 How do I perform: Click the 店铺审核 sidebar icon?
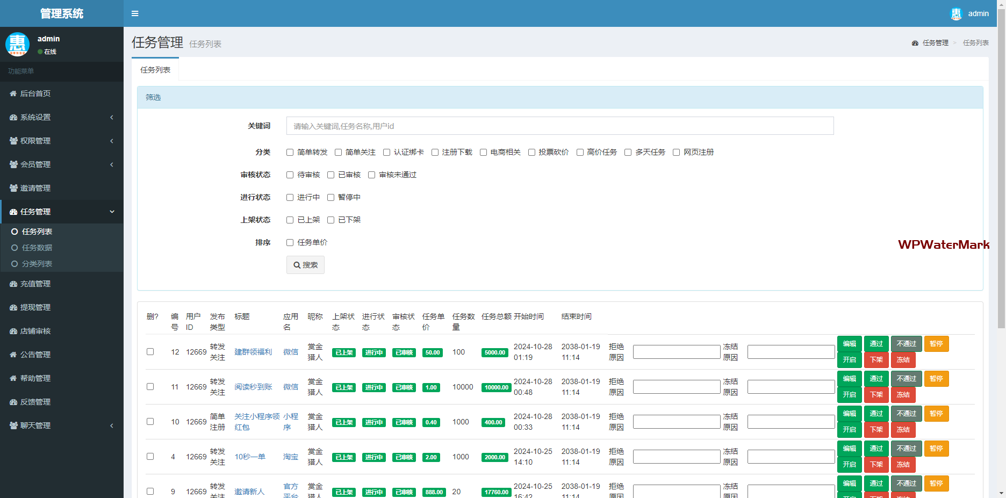click(x=13, y=331)
